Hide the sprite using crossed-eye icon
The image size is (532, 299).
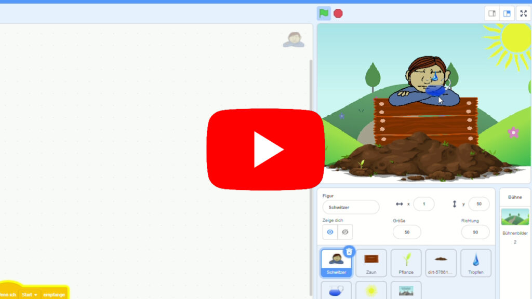345,232
